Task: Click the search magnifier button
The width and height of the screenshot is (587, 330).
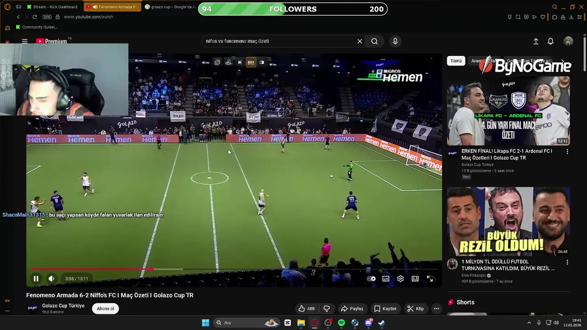Action: [x=375, y=41]
